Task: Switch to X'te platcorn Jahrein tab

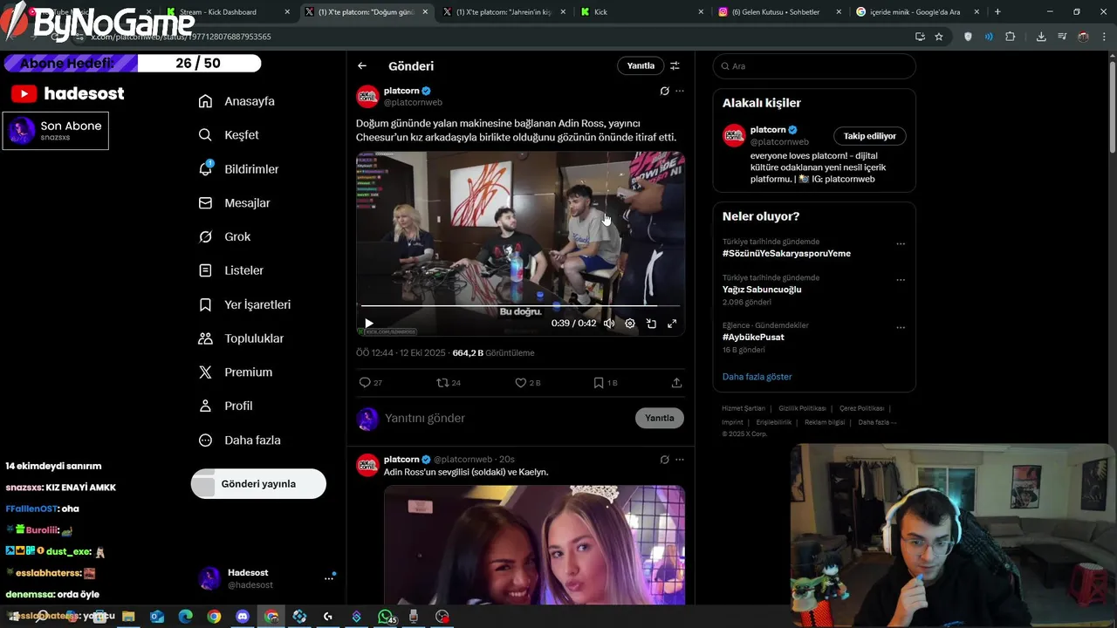Action: click(x=504, y=12)
